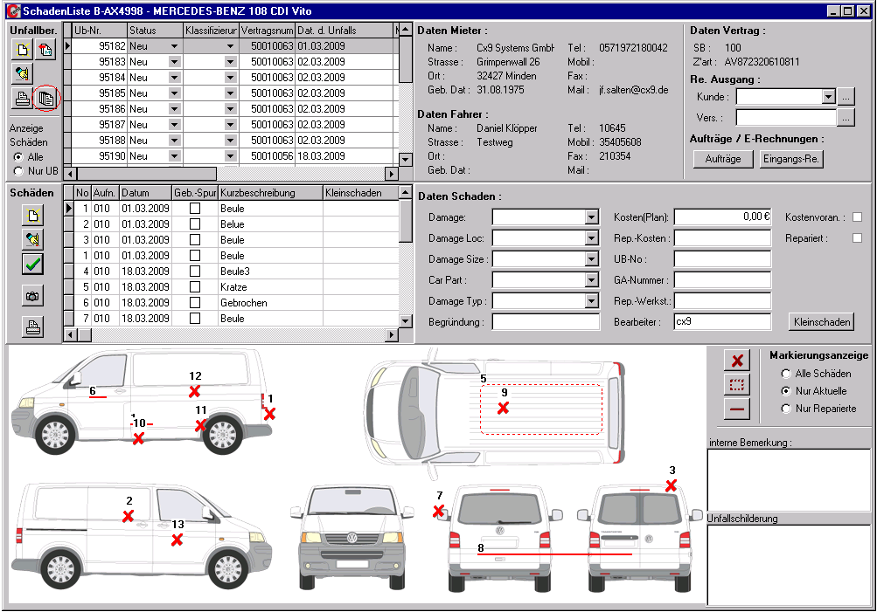Click the Kleinschaden button

(x=820, y=321)
